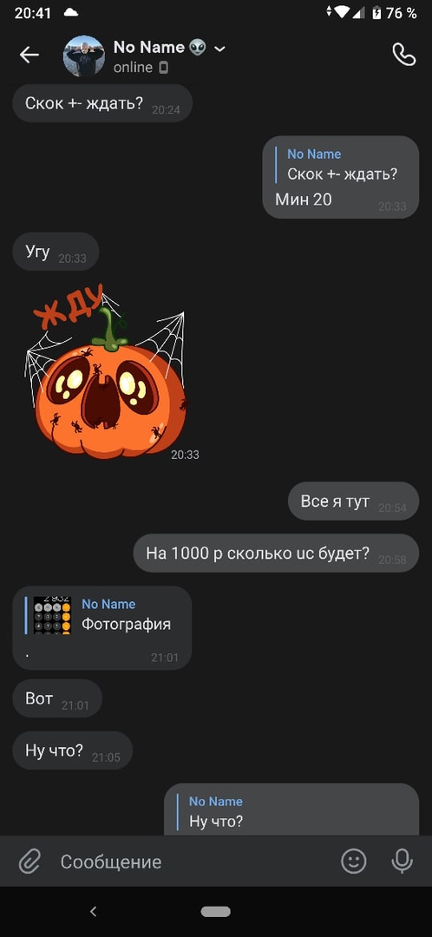
Task: Select the 'На 1000 р сколько uc будет?' message
Action: pos(276,553)
